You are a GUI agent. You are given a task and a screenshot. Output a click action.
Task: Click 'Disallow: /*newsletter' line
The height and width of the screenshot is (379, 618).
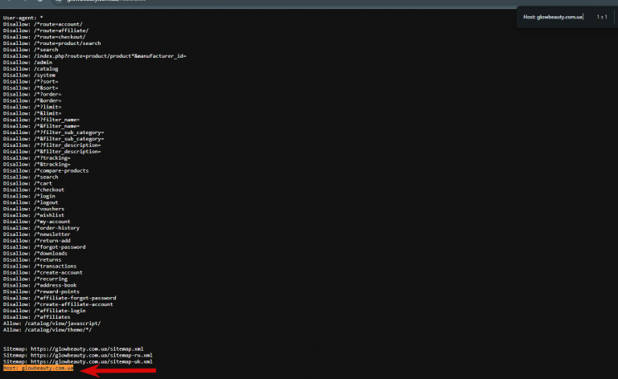(37, 234)
